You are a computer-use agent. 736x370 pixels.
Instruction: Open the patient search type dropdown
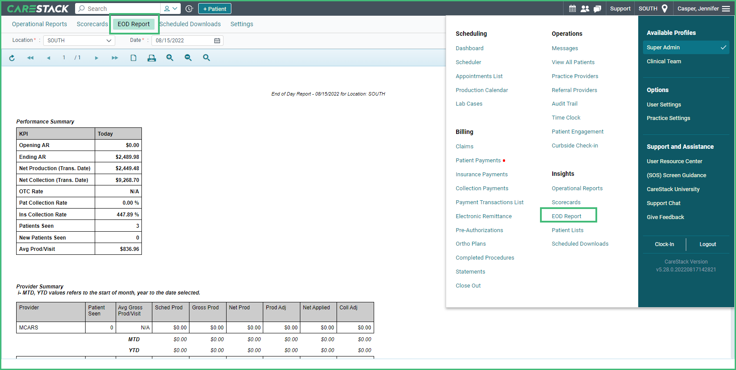coord(171,9)
